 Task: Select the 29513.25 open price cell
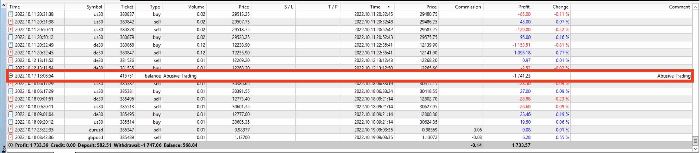point(240,14)
